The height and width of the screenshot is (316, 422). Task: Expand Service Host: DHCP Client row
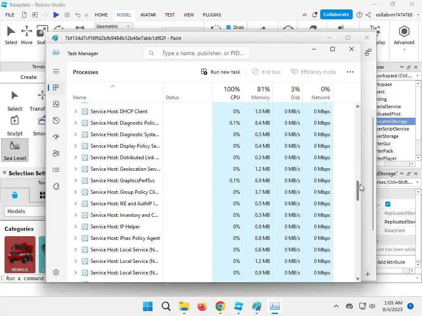click(76, 112)
